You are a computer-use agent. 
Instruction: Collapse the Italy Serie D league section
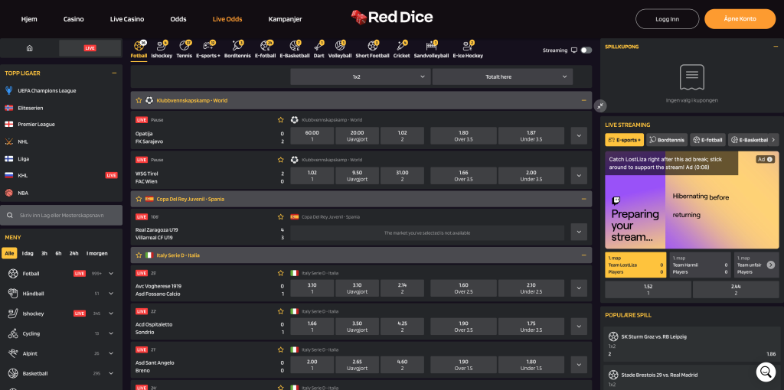click(583, 255)
